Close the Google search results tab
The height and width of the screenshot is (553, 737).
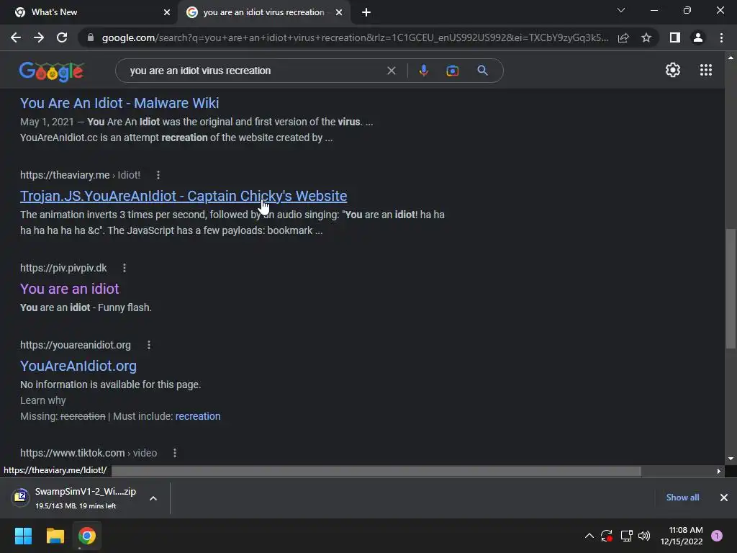339,12
